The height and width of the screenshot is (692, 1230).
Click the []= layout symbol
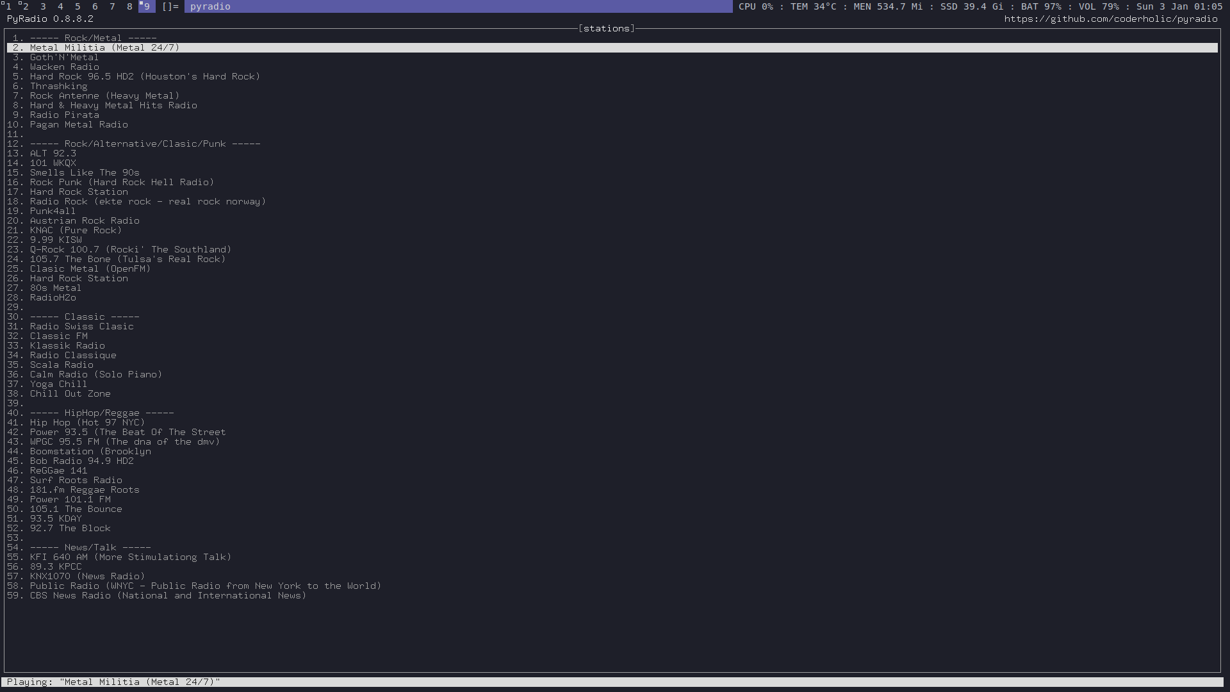click(170, 6)
